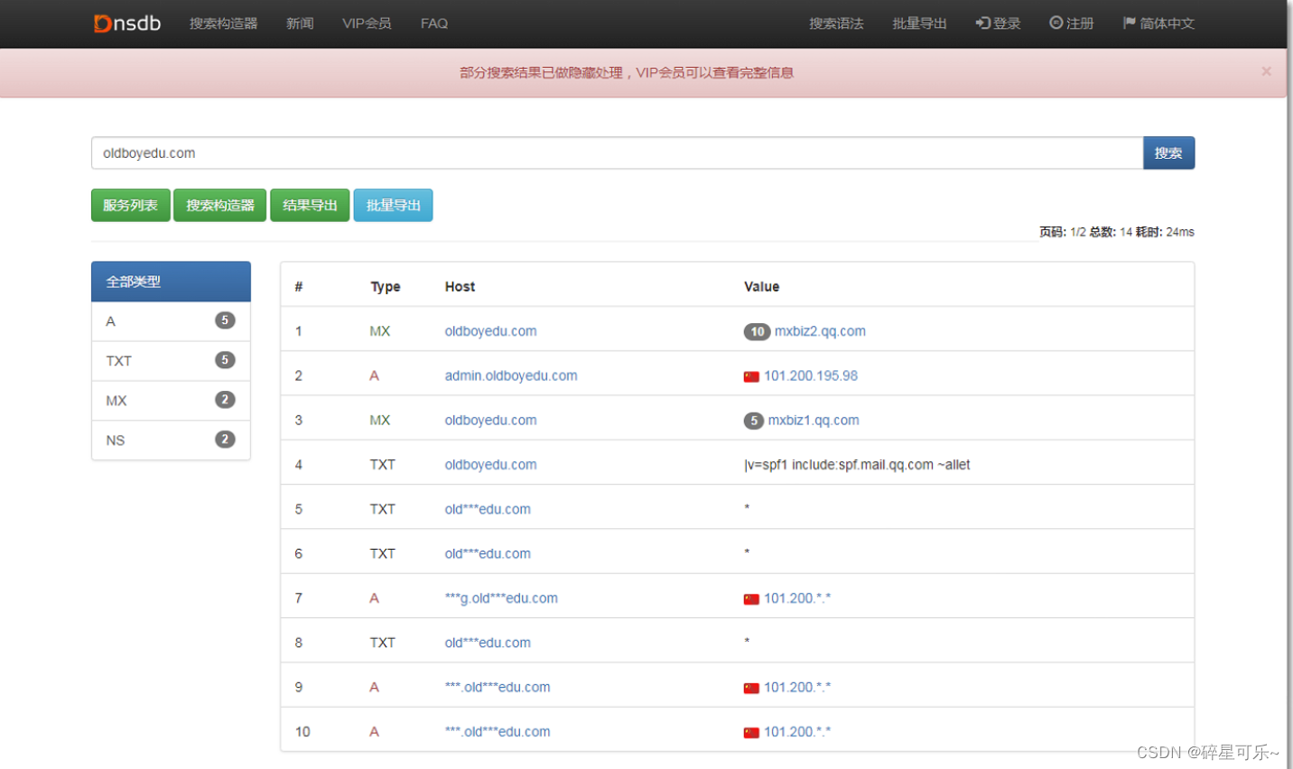Click the China flag in row 7
1293x769 pixels.
(x=751, y=599)
